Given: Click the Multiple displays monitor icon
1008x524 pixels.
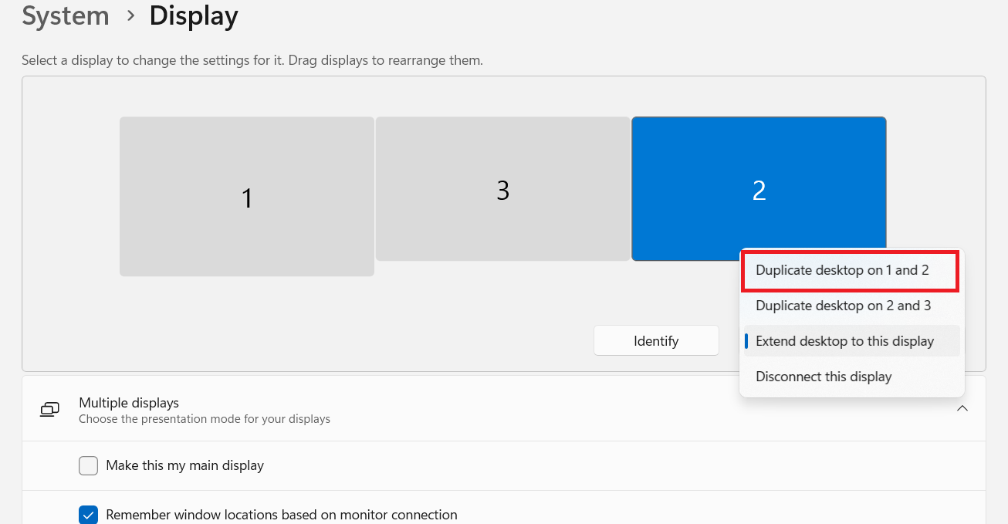Looking at the screenshot, I should [x=49, y=410].
